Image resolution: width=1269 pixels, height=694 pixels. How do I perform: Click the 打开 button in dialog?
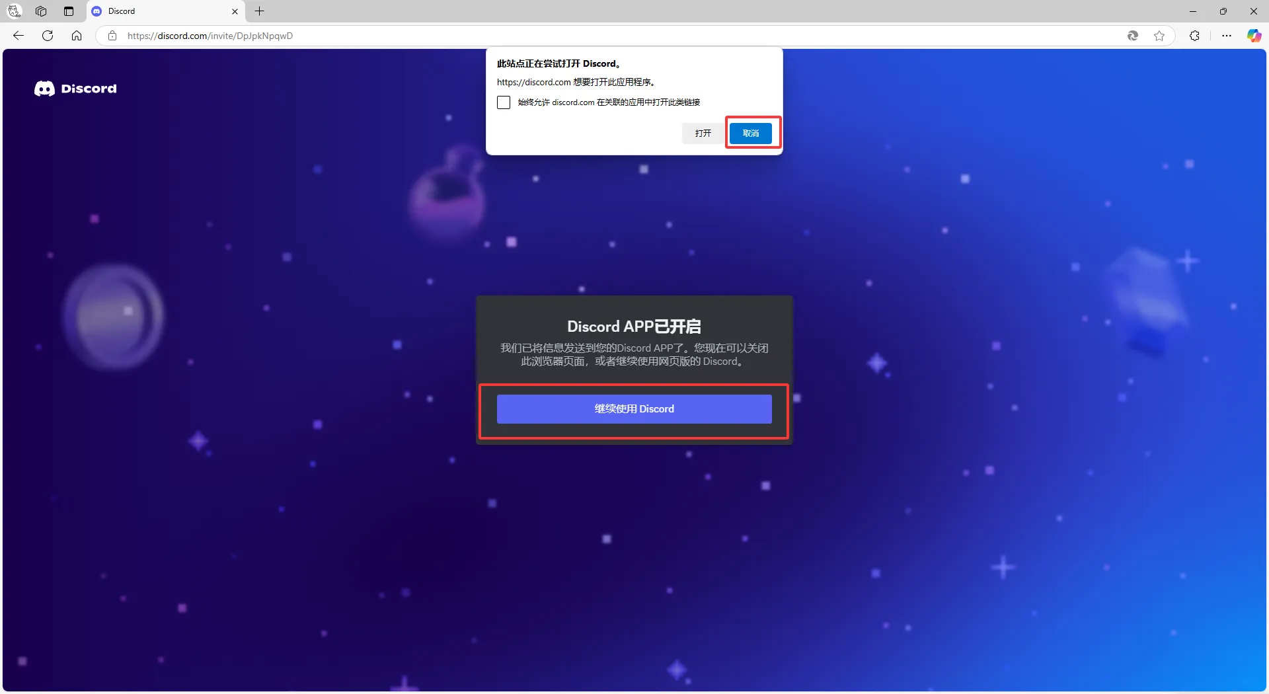pos(703,134)
